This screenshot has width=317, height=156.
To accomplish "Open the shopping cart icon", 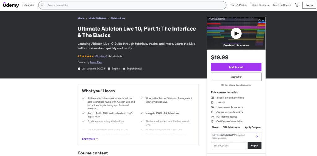I will coord(297,5).
